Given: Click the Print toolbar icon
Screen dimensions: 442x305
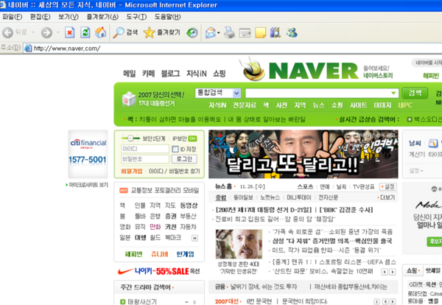Looking at the screenshot, I should pyautogui.click(x=229, y=32).
